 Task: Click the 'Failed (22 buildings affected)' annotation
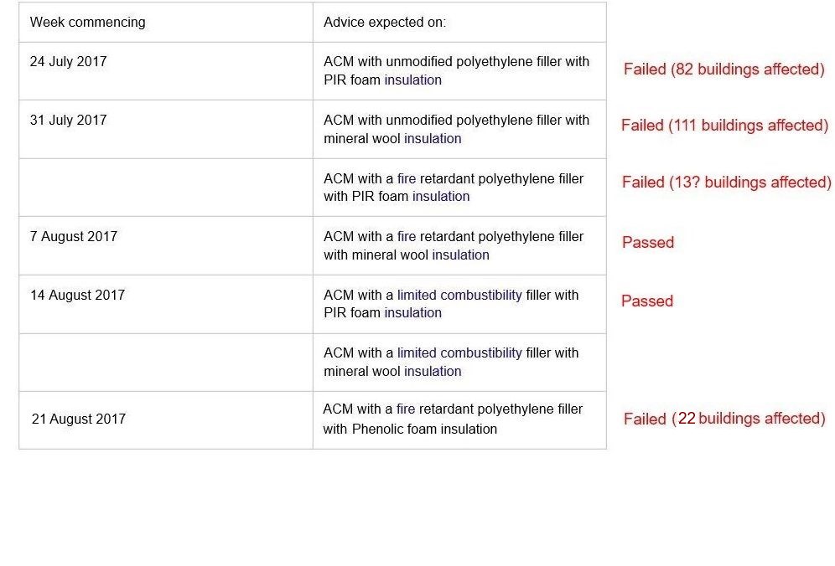click(724, 419)
